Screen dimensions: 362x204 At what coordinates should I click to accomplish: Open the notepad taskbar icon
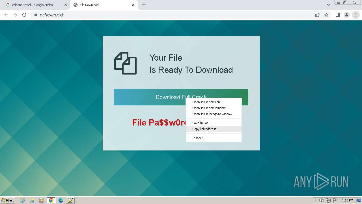[x=70, y=200]
